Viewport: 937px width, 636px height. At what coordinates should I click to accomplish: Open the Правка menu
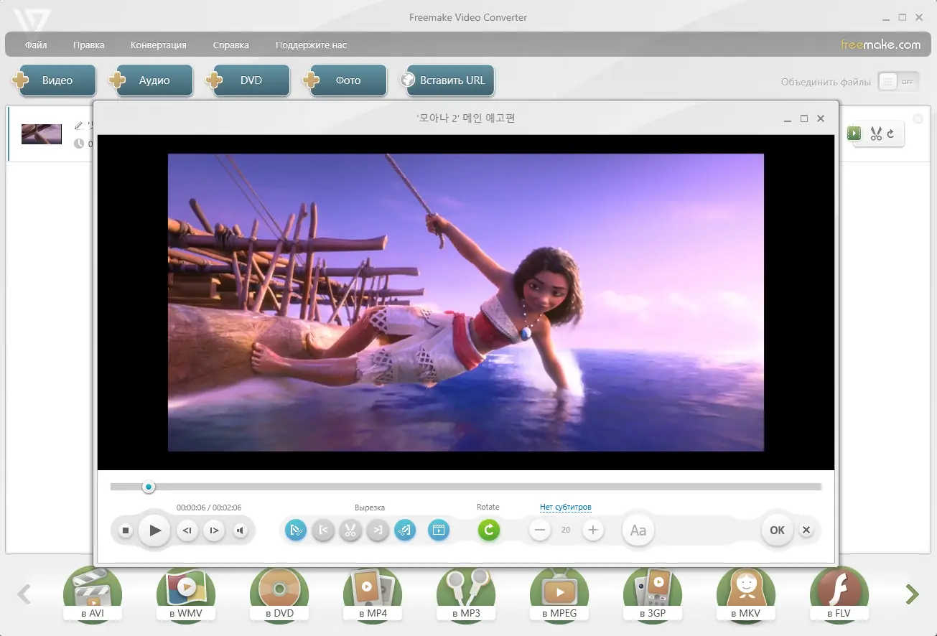(x=88, y=45)
